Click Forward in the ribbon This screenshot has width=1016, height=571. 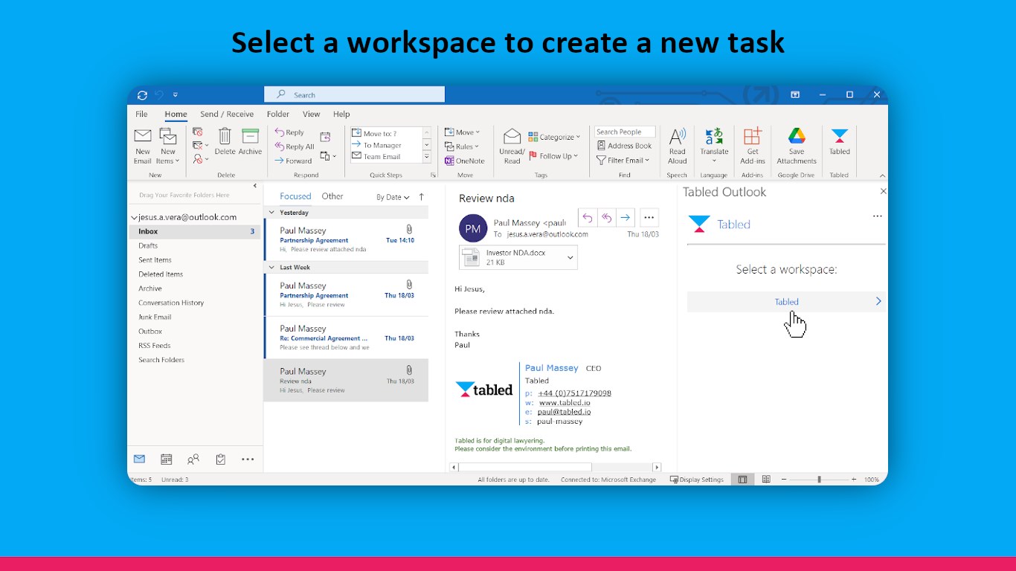(293, 161)
